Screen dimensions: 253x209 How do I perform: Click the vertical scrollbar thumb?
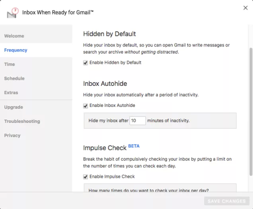251,111
